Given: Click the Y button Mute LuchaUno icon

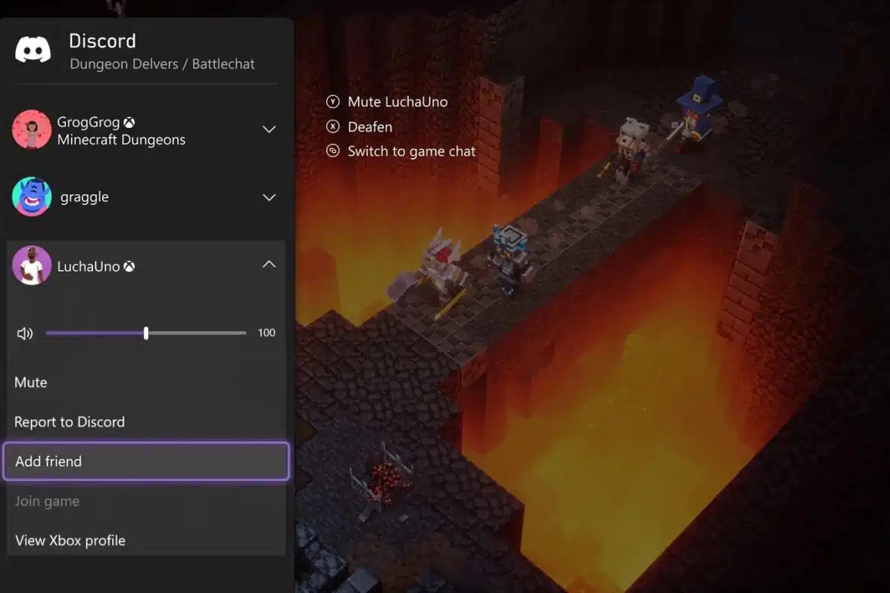Looking at the screenshot, I should 333,101.
